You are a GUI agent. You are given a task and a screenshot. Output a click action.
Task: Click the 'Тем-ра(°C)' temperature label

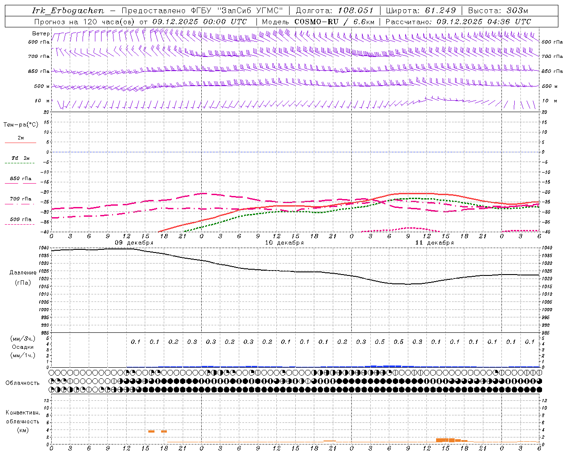pos(21,125)
